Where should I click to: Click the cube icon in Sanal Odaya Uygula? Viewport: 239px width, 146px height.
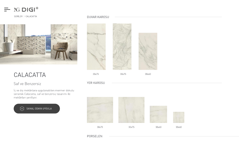point(22,109)
